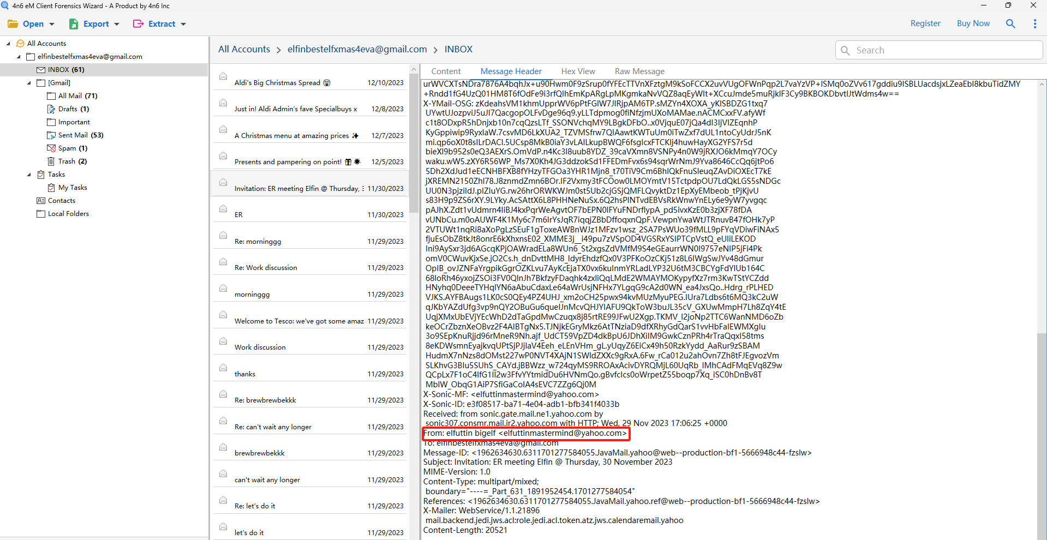The image size is (1047, 540).
Task: Click the email list scroll-up arrow
Action: tap(414, 69)
